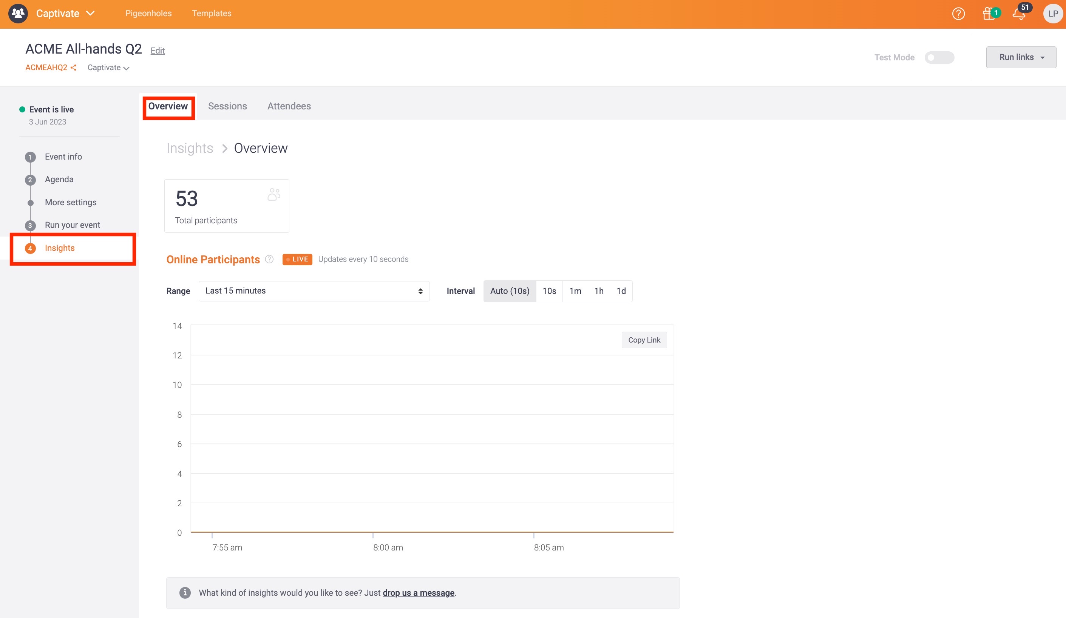Select the 1d interval option
This screenshot has width=1066, height=618.
pyautogui.click(x=621, y=291)
